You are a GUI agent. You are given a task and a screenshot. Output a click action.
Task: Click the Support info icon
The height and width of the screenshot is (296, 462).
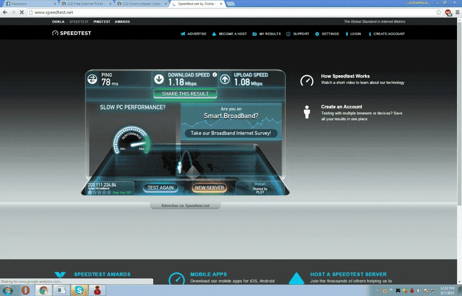pyautogui.click(x=288, y=34)
